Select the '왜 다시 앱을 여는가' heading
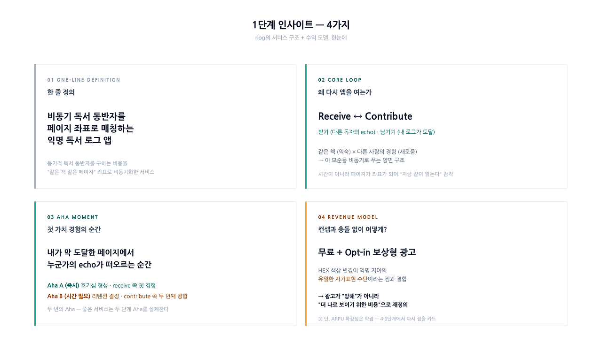 click(345, 92)
